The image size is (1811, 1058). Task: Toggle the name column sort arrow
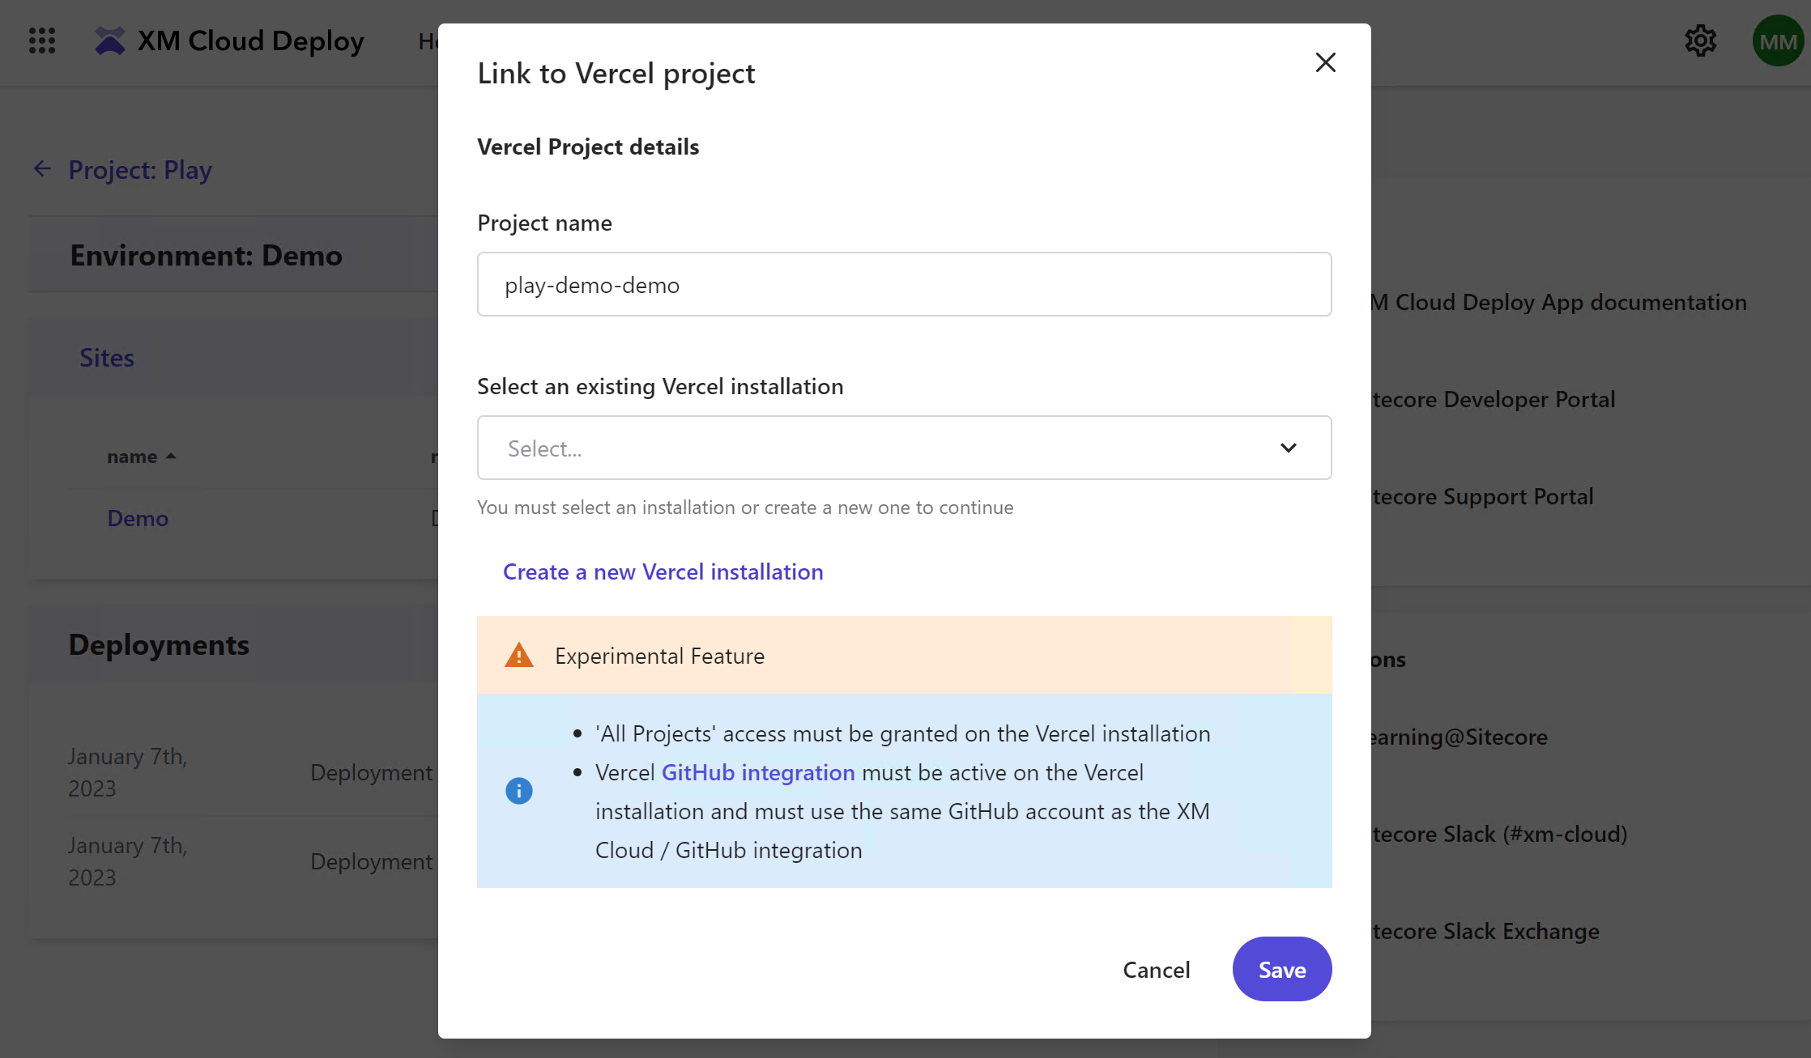171,456
